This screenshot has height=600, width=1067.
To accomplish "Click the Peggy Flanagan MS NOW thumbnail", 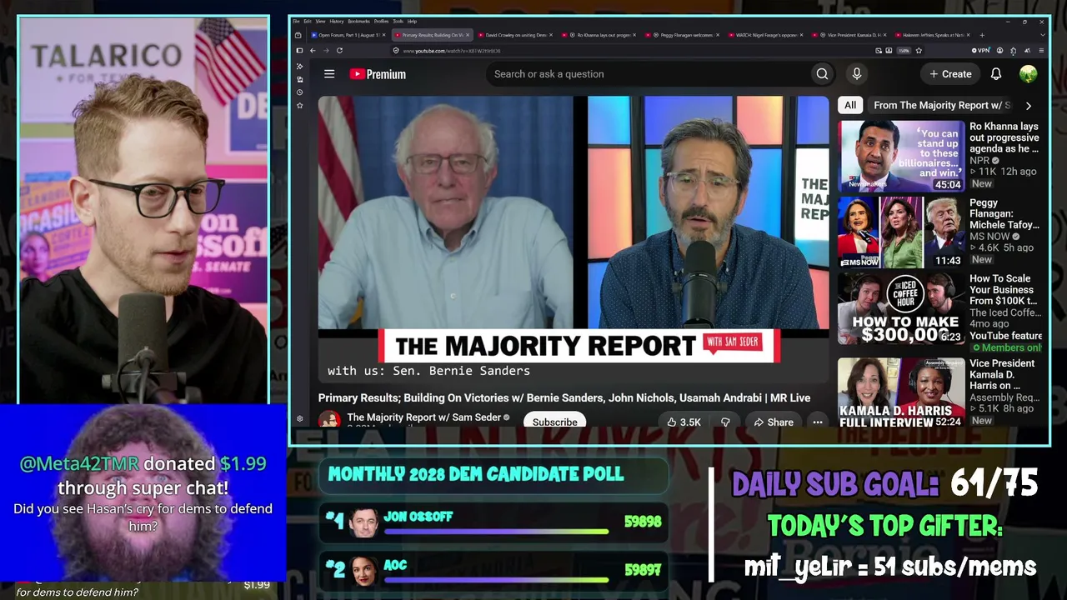I will (x=901, y=232).
